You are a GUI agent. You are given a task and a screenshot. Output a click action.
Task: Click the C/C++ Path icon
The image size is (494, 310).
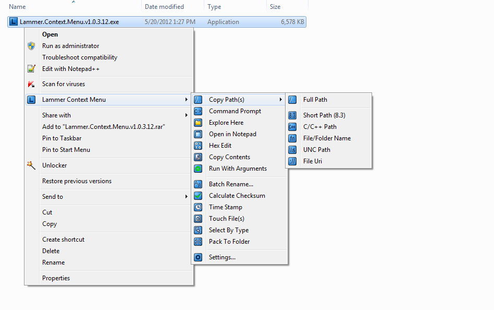coord(292,127)
